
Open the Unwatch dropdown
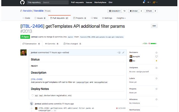coord(115,11)
